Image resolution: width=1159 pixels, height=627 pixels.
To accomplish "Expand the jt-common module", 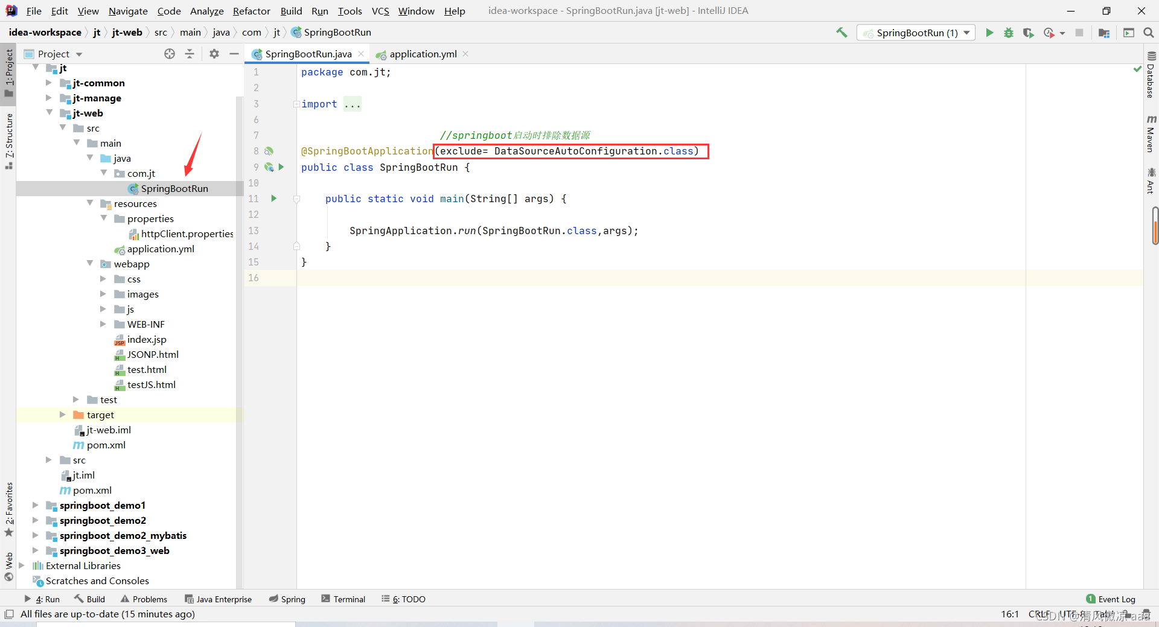I will point(49,83).
